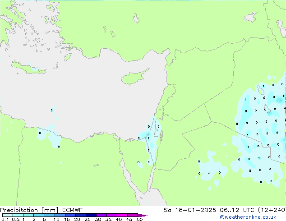Click the above-50 mm arrow tip of legend
This screenshot has height=221, width=286.
pyautogui.click(x=143, y=215)
